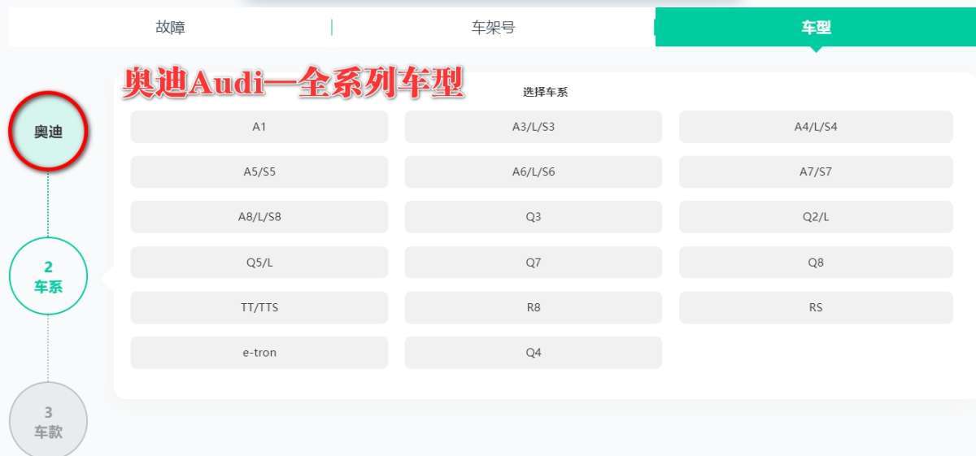Choose the A8/L/S8 series

(x=259, y=217)
